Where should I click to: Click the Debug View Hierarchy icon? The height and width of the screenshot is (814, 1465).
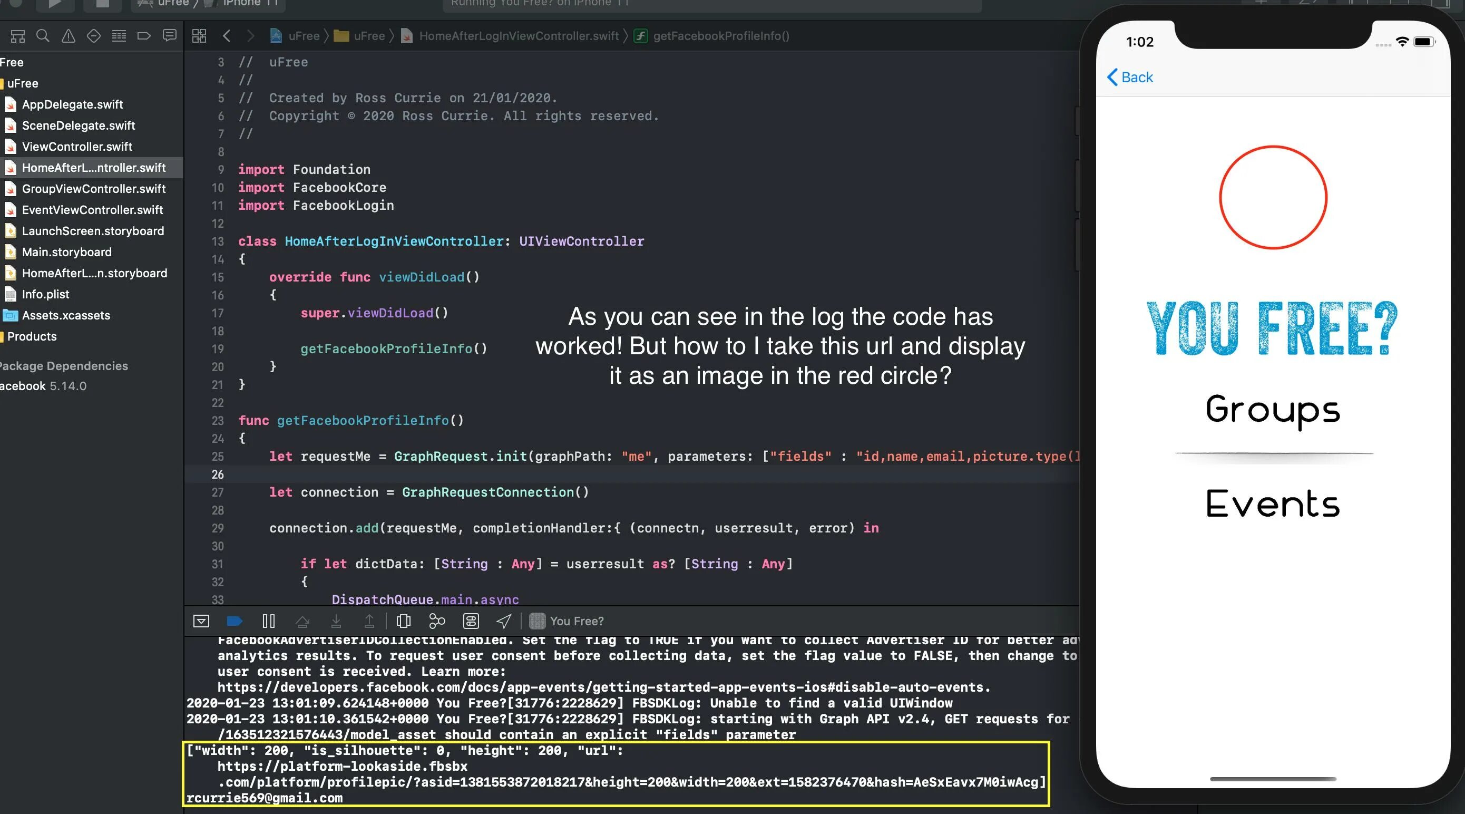403,621
